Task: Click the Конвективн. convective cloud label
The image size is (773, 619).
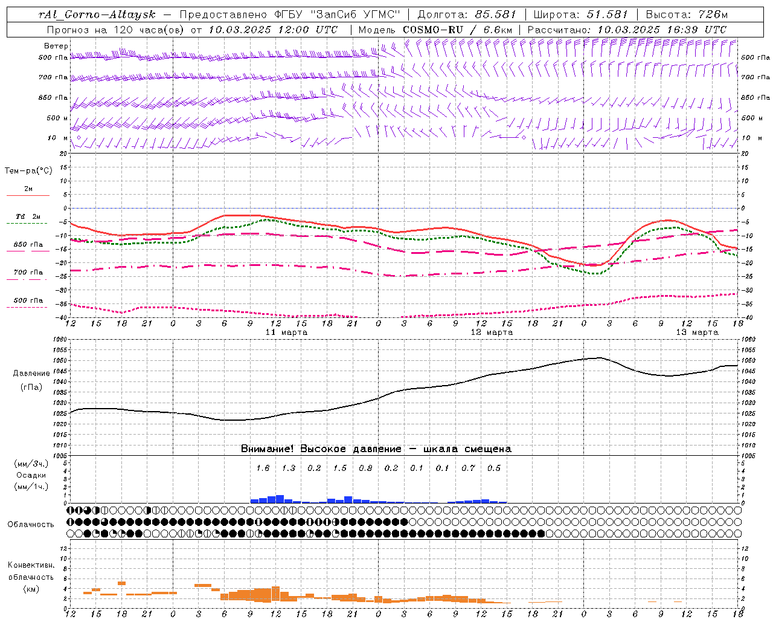Action: click(x=31, y=565)
